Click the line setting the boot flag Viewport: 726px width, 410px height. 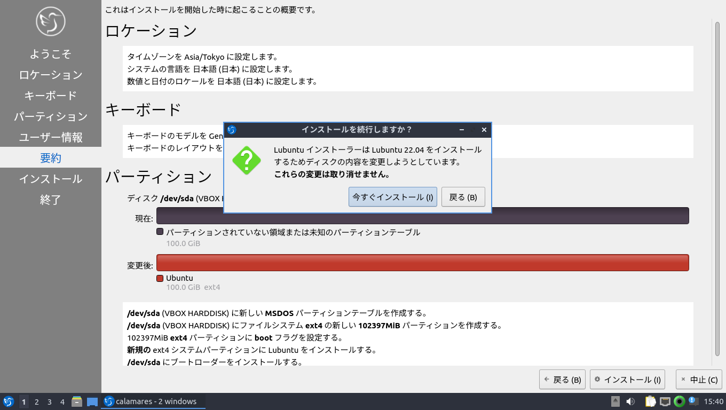(x=234, y=338)
